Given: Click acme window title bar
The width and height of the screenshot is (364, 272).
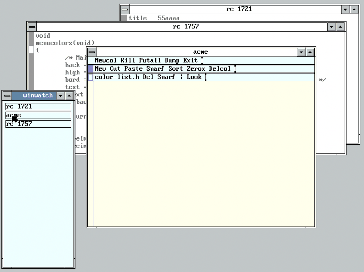Looking at the screenshot, I should (x=197, y=52).
